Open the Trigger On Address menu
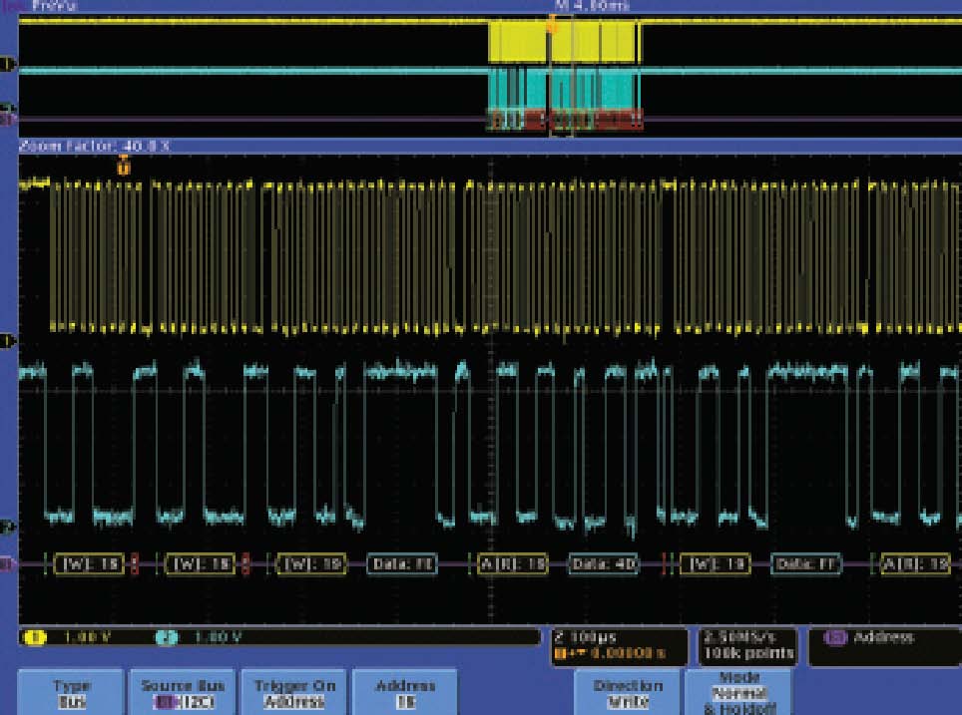This screenshot has height=715, width=962. click(294, 693)
